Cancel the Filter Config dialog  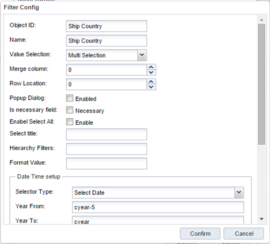click(x=244, y=234)
